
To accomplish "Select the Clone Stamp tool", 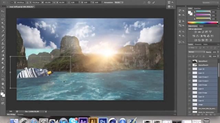I will tap(3, 43).
